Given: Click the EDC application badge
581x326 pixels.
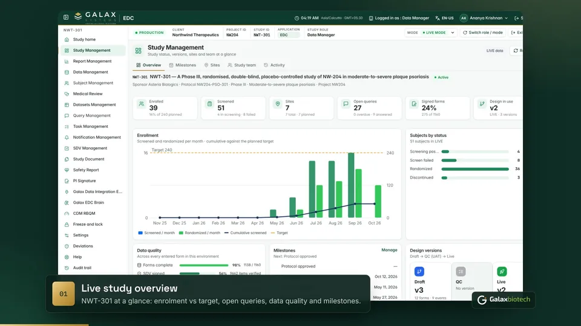Looking at the screenshot, I should (288, 35).
